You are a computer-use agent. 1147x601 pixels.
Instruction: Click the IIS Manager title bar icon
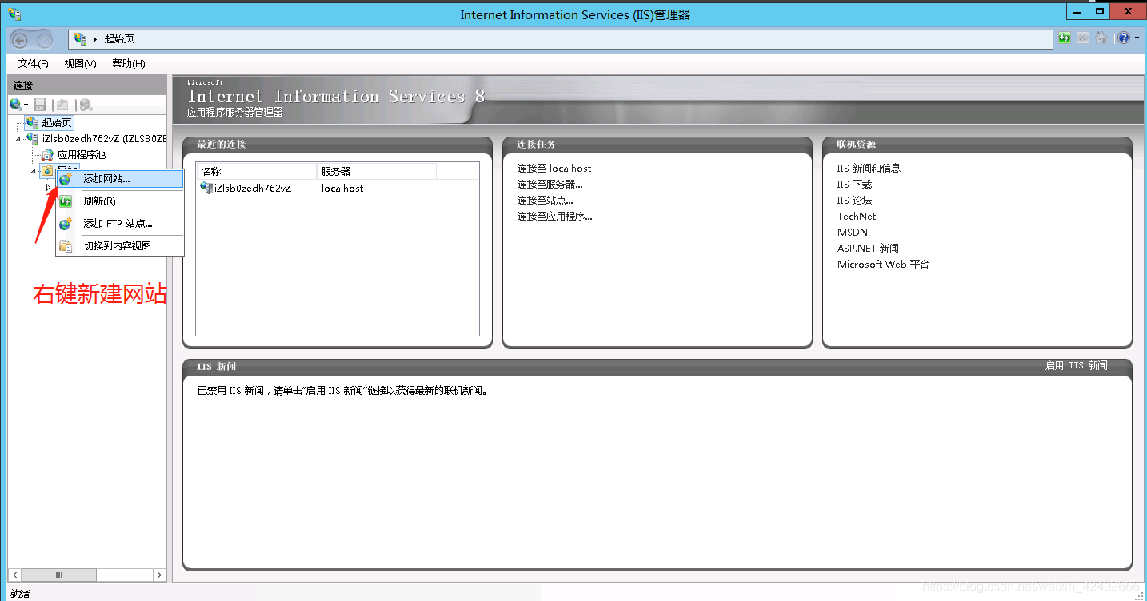14,14
